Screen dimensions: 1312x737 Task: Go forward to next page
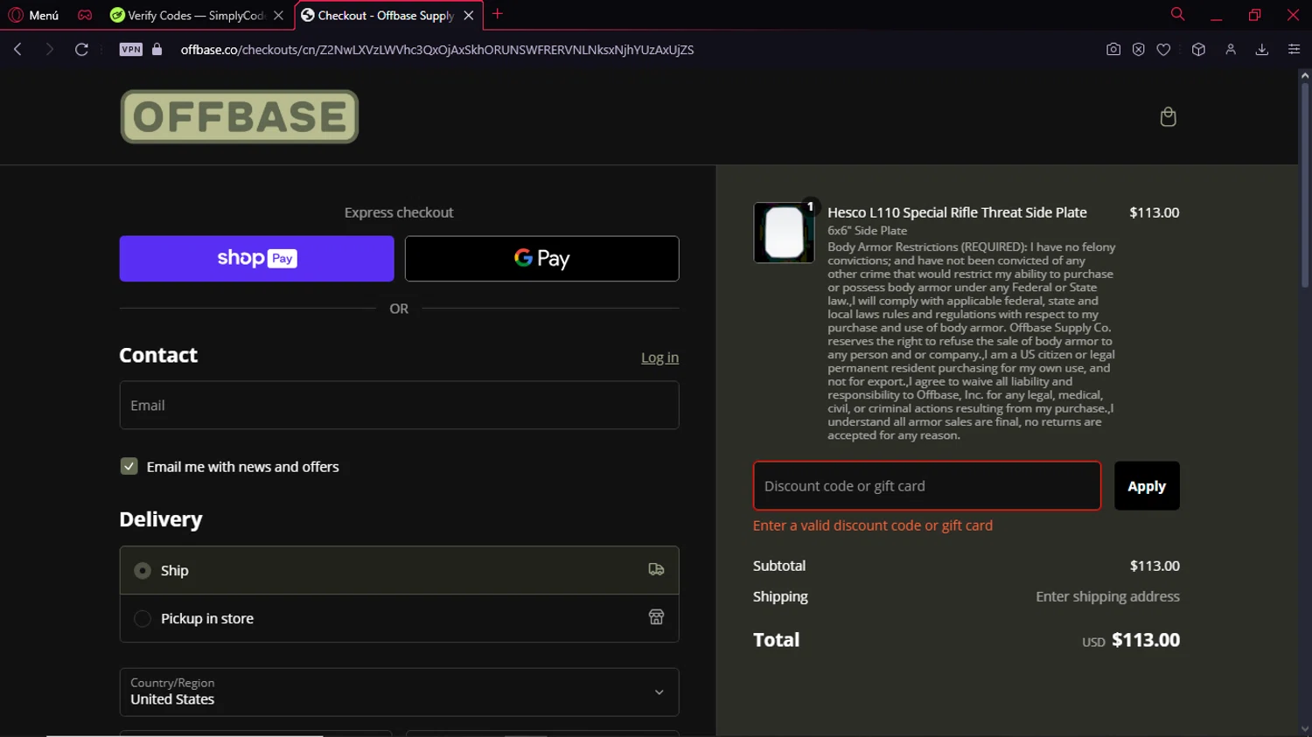point(50,50)
